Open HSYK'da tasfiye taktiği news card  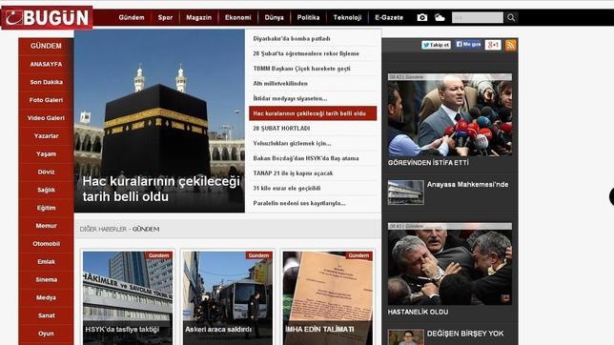click(128, 298)
